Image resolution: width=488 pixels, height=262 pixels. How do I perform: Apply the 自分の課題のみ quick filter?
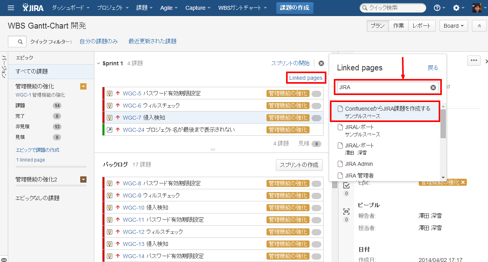click(99, 41)
